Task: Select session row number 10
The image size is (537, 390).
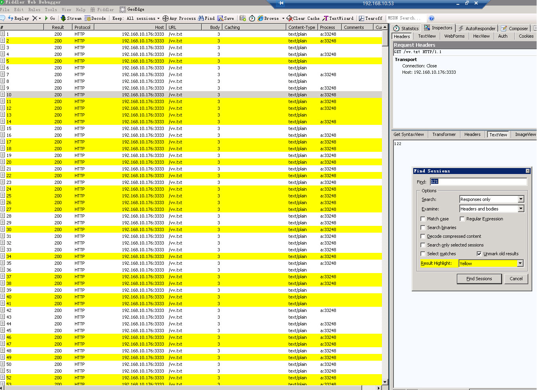Action: click(x=191, y=95)
